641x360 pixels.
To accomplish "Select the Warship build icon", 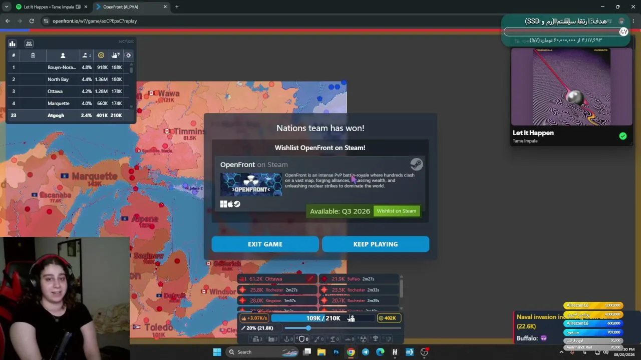I will [349, 339].
